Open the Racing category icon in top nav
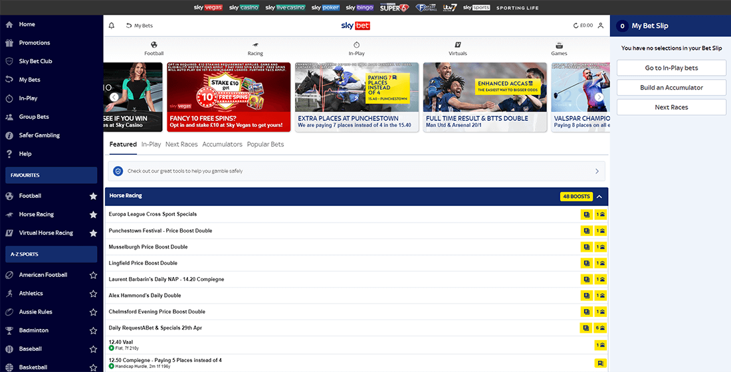The image size is (731, 372). pyautogui.click(x=255, y=45)
